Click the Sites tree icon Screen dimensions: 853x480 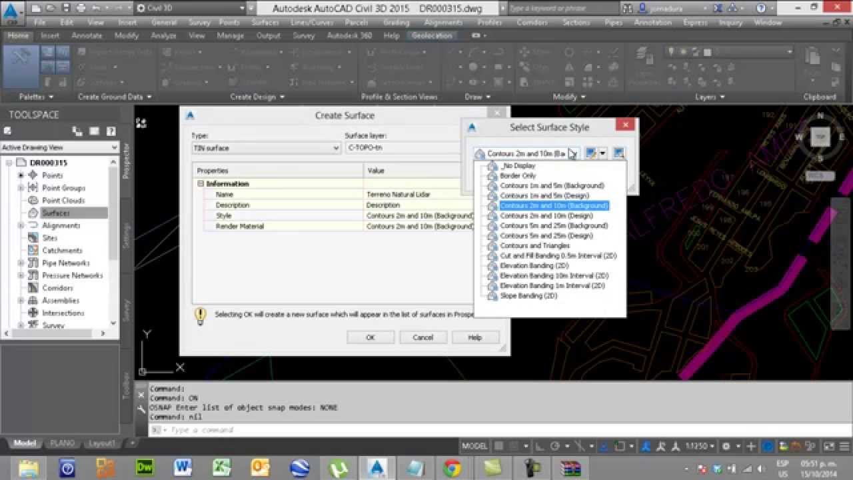(32, 238)
